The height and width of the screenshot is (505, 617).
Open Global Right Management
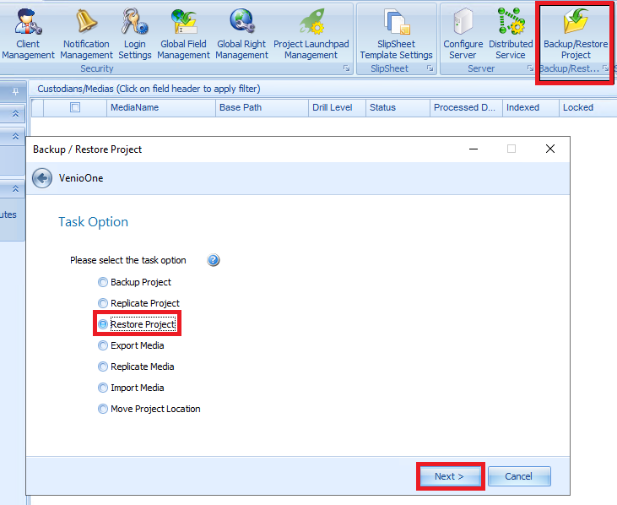(x=241, y=35)
